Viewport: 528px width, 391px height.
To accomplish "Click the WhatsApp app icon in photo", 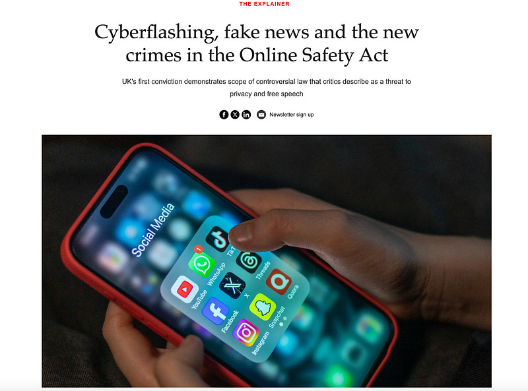I will click(x=202, y=264).
